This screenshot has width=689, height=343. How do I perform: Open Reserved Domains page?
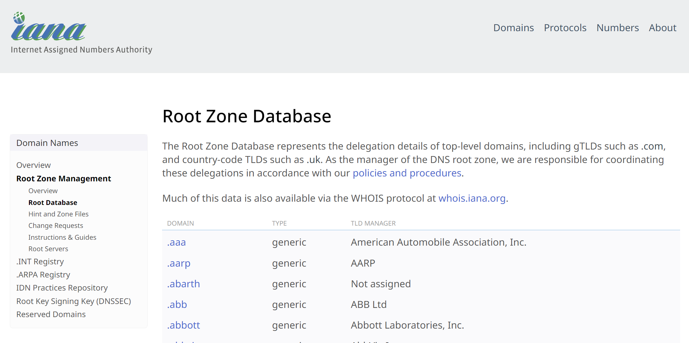pos(51,314)
